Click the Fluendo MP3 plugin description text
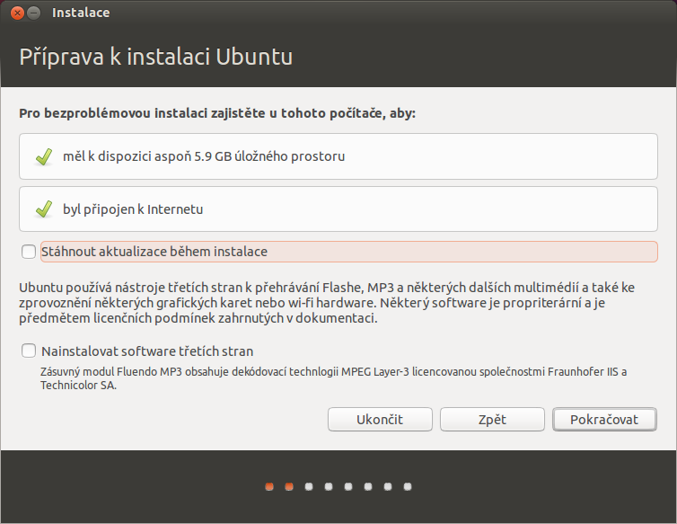 point(333,378)
